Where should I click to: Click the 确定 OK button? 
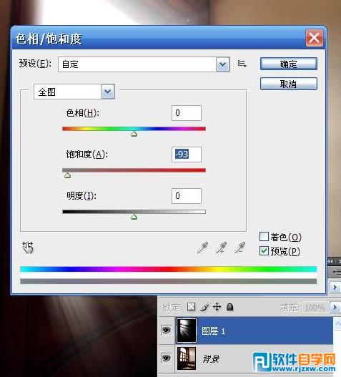289,64
